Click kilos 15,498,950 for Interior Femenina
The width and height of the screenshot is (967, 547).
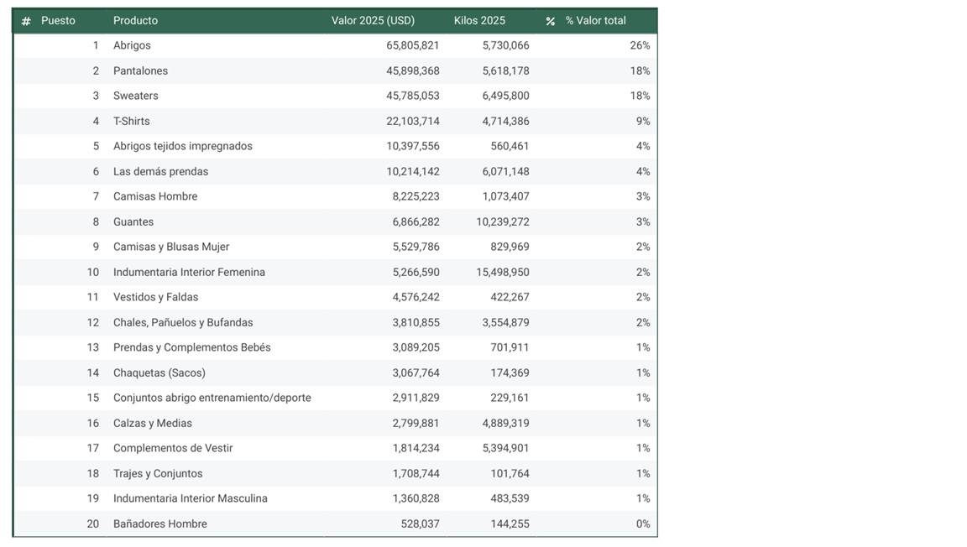point(503,272)
